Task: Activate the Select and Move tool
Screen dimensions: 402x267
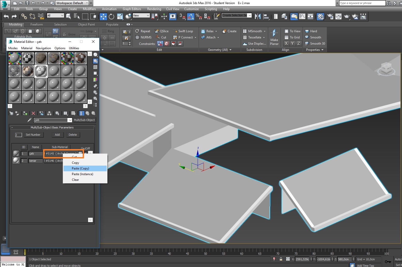Action: point(103,17)
